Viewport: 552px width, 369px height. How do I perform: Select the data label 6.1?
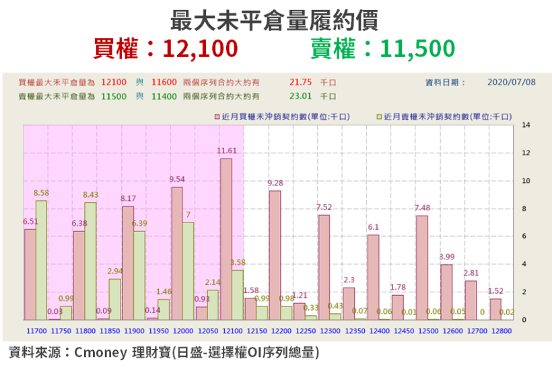(x=373, y=227)
